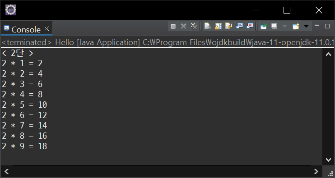Screen dimensions: 335x178
Task: Click output line '2 * 7 = 14'
Action: pyautogui.click(x=24, y=125)
